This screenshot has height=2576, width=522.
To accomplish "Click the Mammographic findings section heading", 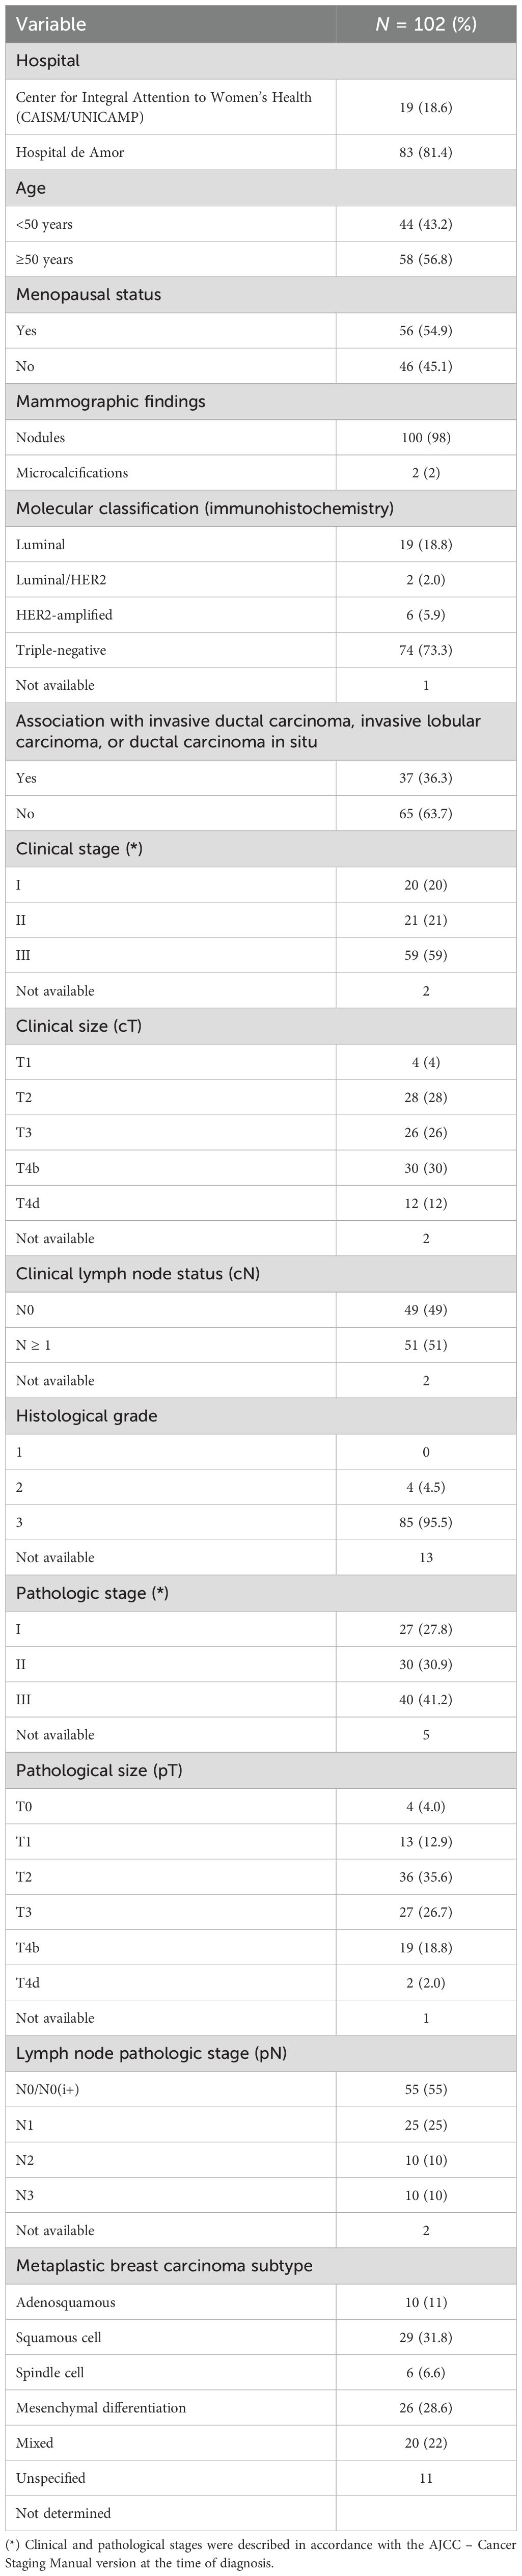I will click(x=110, y=401).
